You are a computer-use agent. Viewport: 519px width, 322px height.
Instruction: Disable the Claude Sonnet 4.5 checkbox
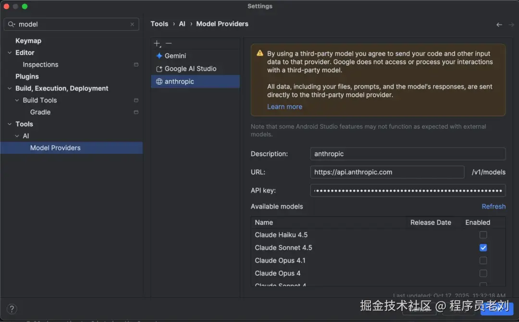pos(483,248)
